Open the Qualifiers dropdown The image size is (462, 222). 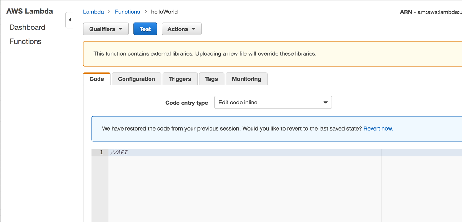(x=106, y=29)
